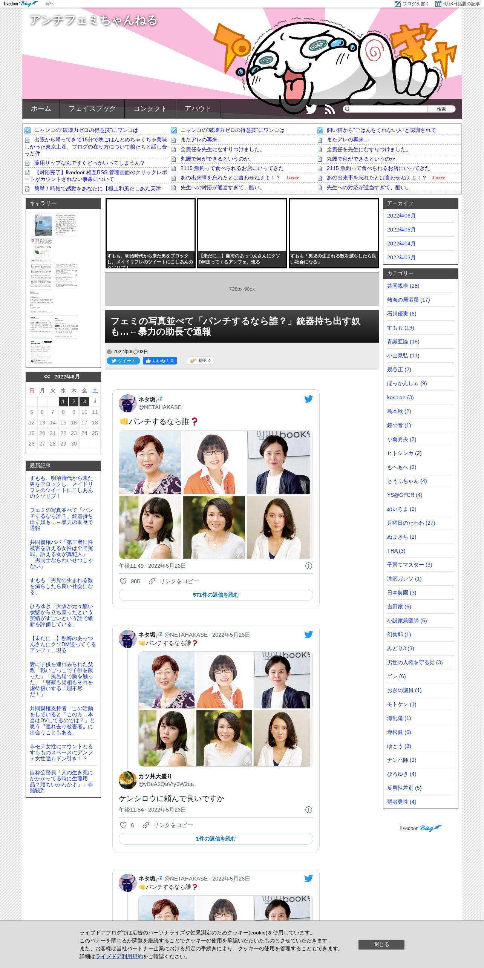Open category 共同親権 (28)
484x968 pixels.
(403, 286)
